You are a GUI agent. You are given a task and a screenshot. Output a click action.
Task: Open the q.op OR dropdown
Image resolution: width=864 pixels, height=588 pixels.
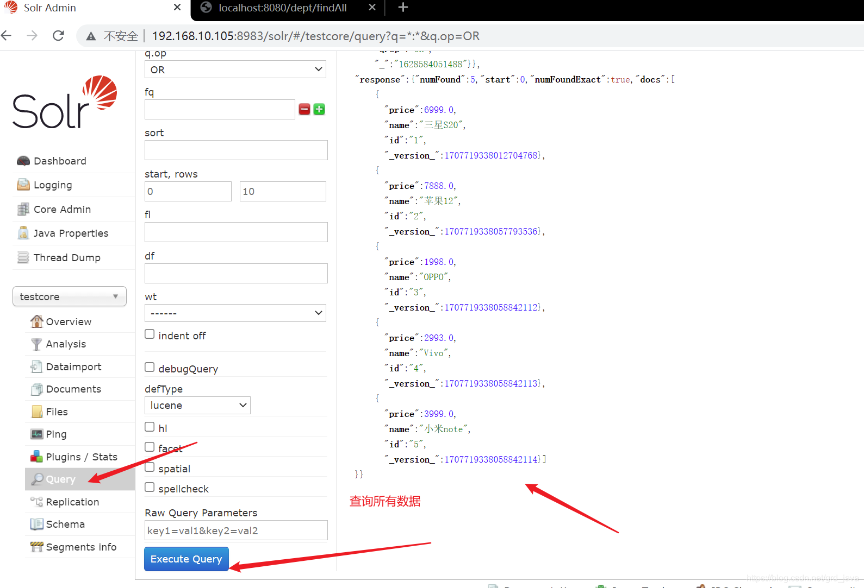click(x=235, y=69)
